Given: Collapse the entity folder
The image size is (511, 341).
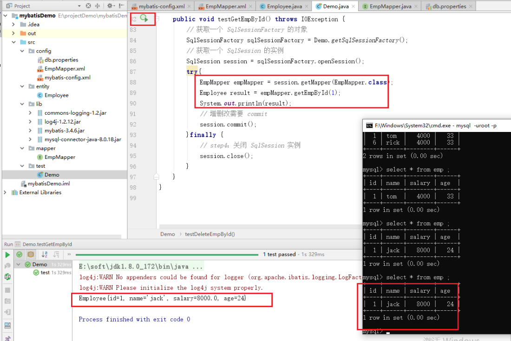Looking at the screenshot, I should tap(22, 86).
